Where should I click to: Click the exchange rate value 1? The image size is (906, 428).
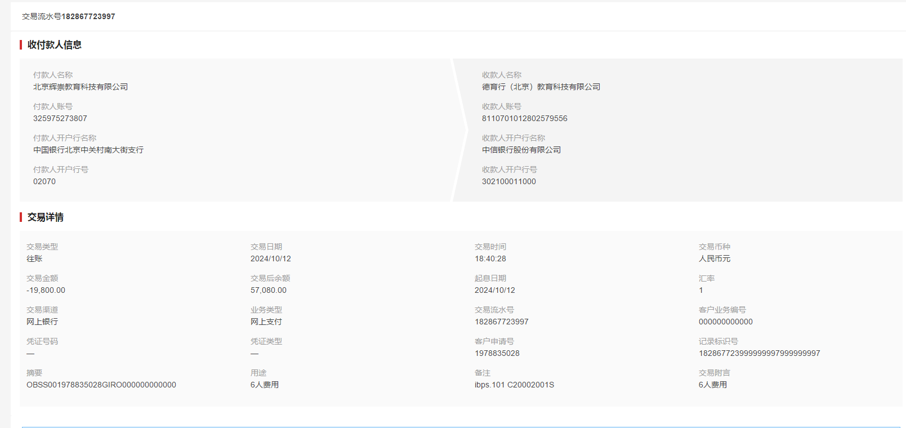pyautogui.click(x=701, y=290)
